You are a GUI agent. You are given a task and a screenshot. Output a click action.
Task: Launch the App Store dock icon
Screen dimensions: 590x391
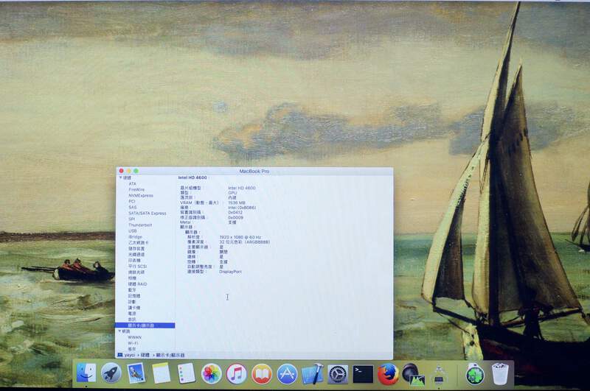coord(287,373)
